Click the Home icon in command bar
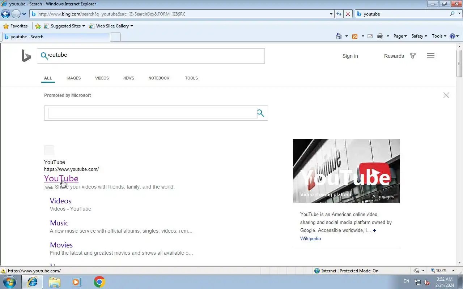463x289 pixels. [x=339, y=36]
